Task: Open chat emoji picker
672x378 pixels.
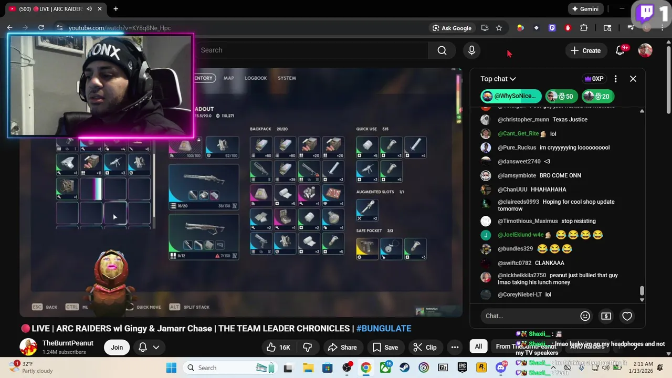Action: 585,316
